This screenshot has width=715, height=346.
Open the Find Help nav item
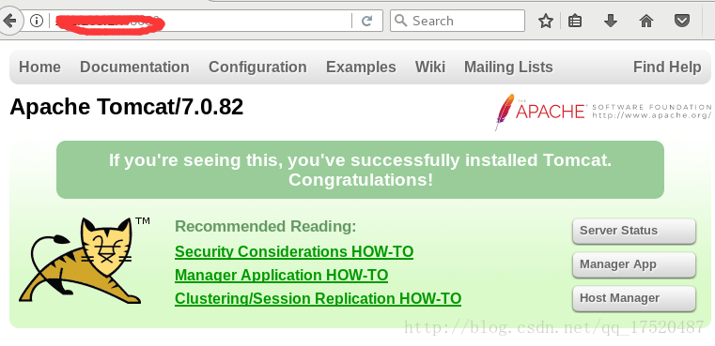pos(667,67)
